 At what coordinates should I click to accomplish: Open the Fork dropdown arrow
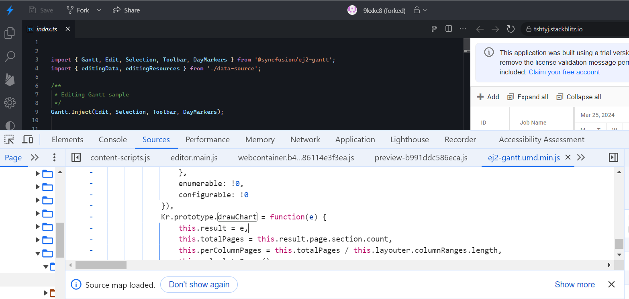pos(99,10)
